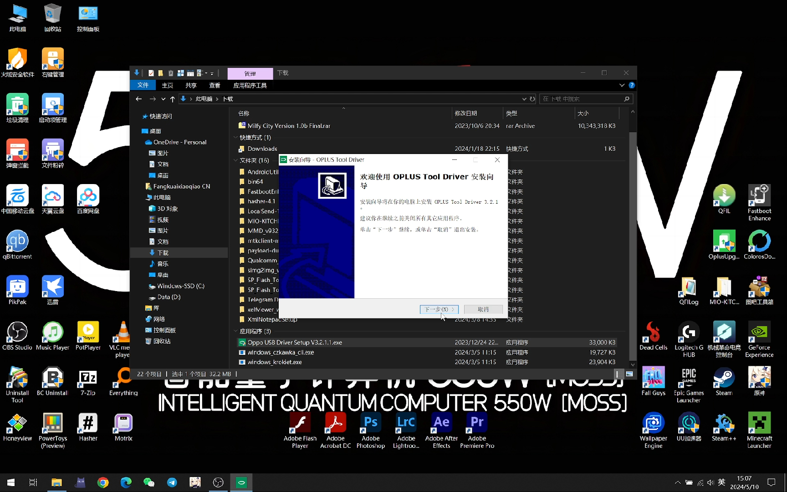Viewport: 787px width, 492px height.
Task: Open PotPlayer desktop shortcut
Action: tap(88, 336)
